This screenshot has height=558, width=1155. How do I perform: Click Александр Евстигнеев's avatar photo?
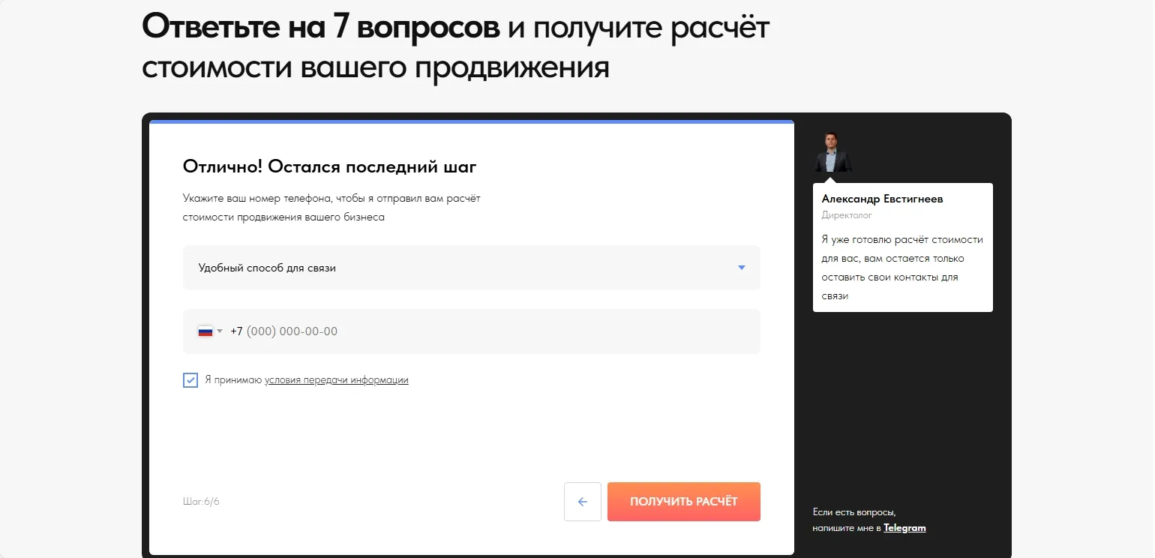(x=832, y=152)
